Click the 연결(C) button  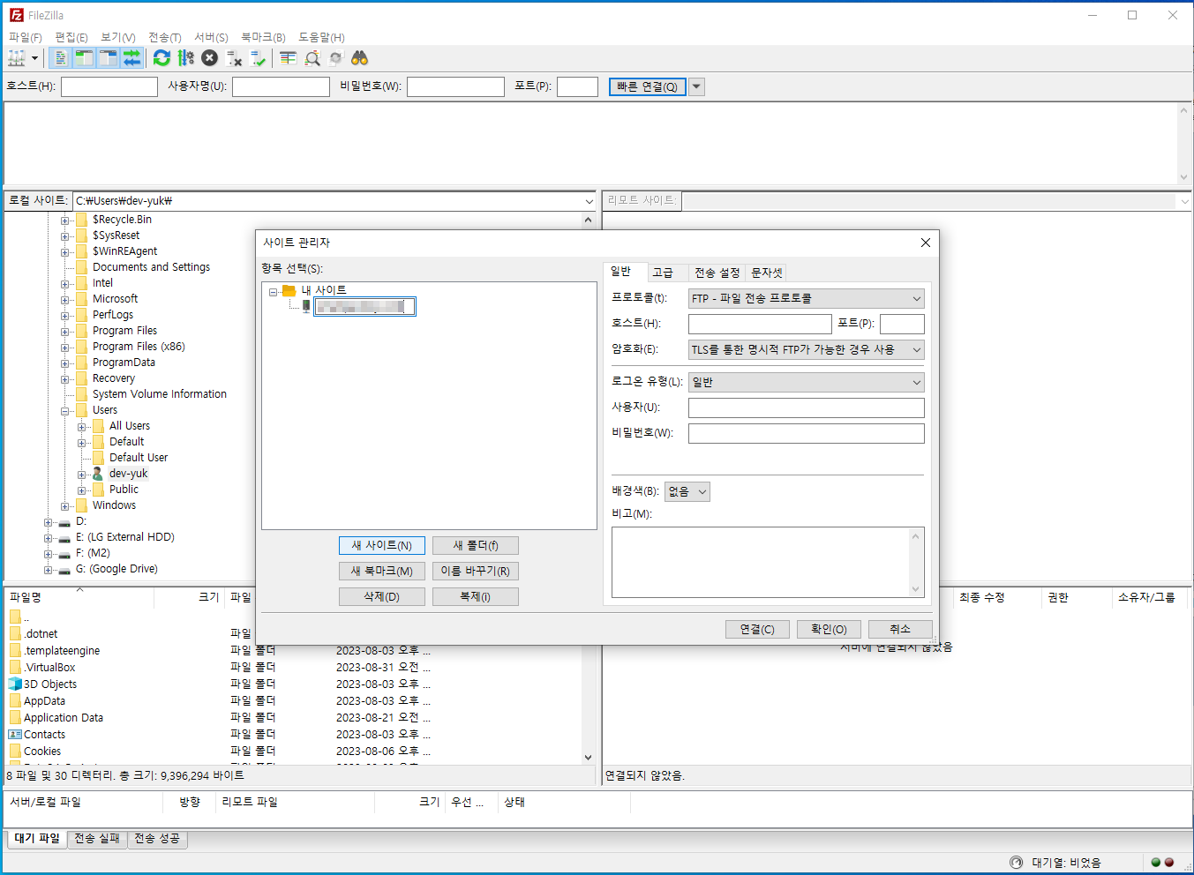click(757, 629)
